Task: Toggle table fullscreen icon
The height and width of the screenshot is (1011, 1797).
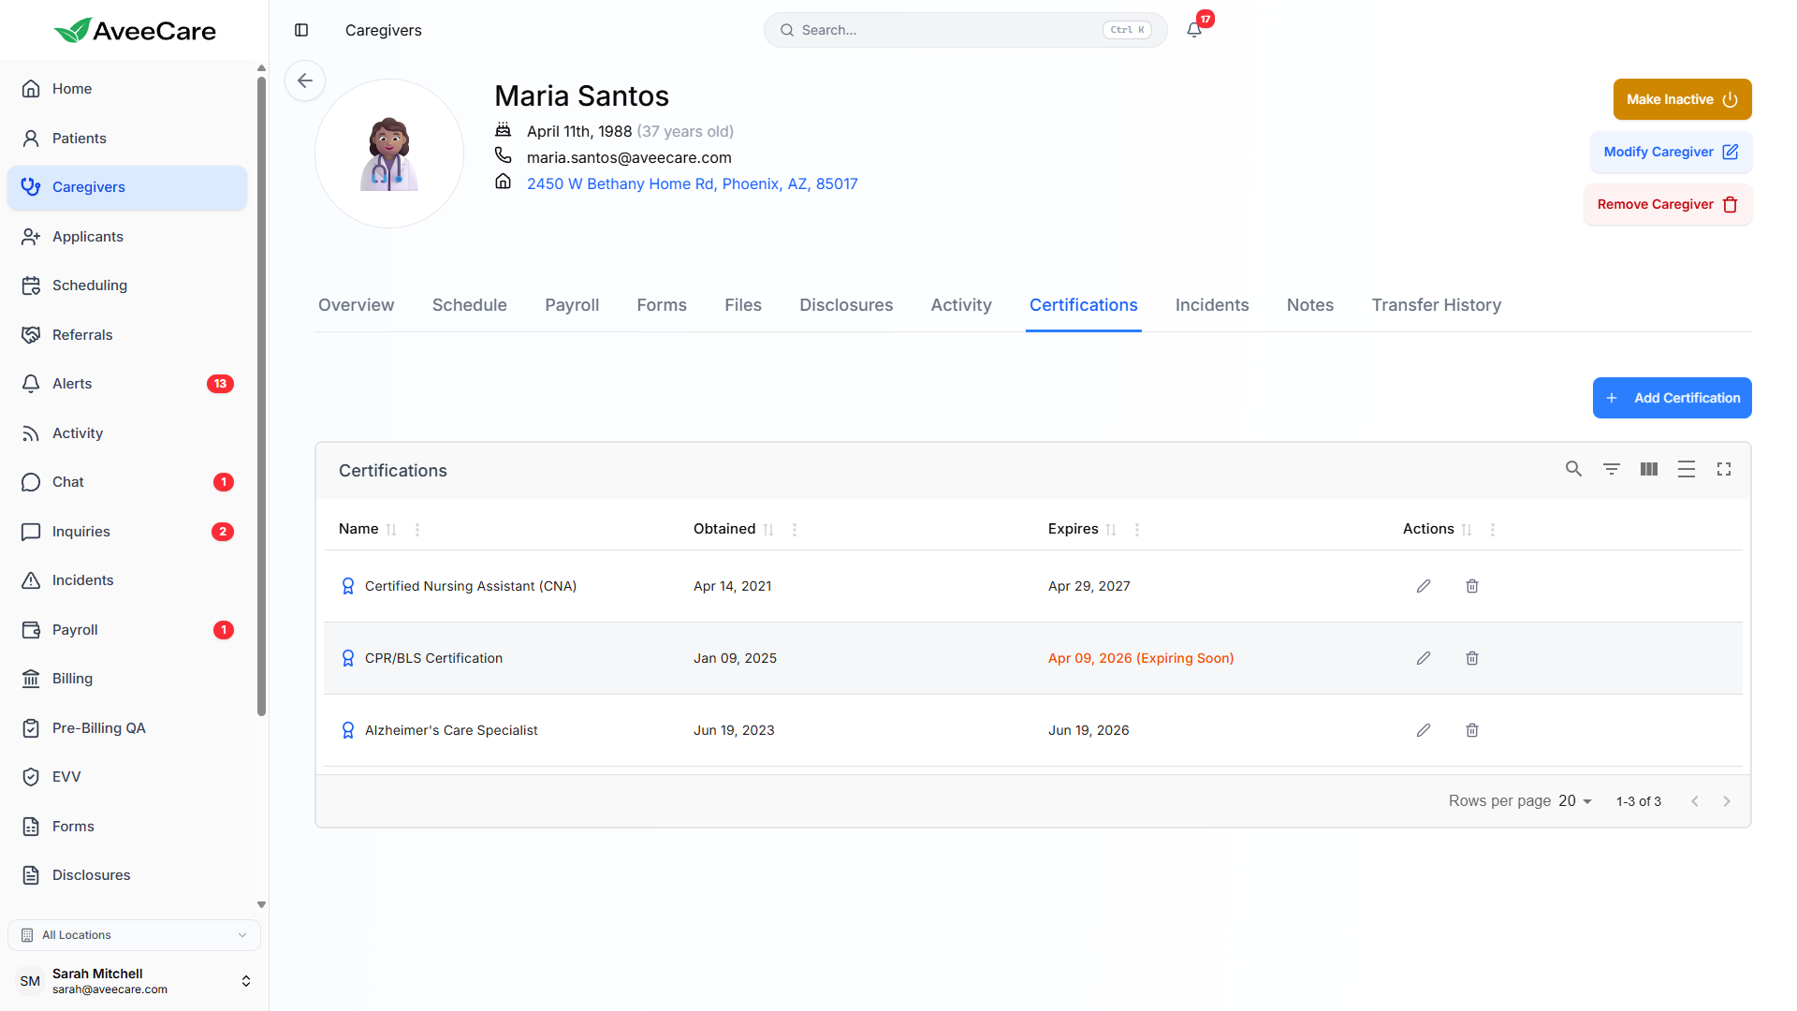Action: click(x=1724, y=469)
